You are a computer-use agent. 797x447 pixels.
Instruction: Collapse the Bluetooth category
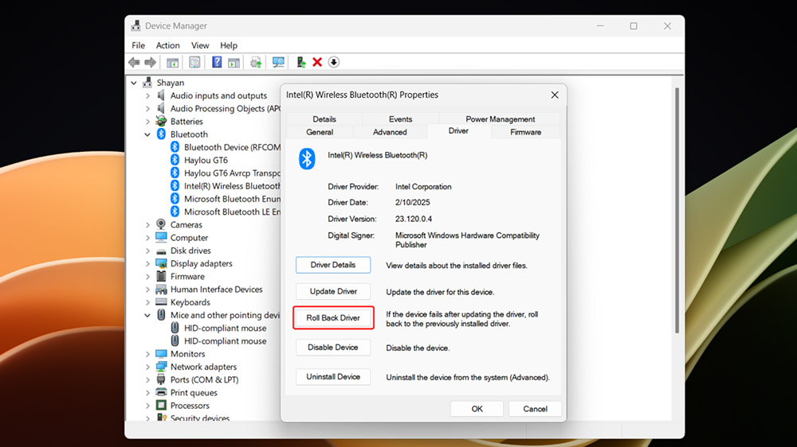pos(147,134)
